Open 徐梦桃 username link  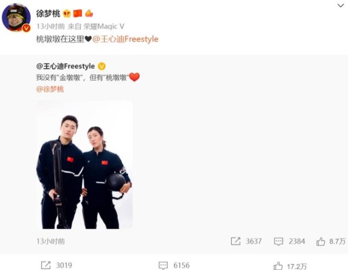pyautogui.click(x=48, y=13)
